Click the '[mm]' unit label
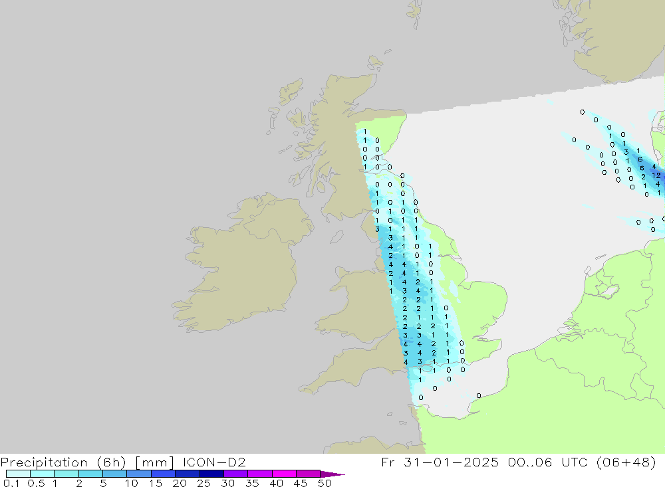This screenshot has height=487, width=665. pos(154,462)
